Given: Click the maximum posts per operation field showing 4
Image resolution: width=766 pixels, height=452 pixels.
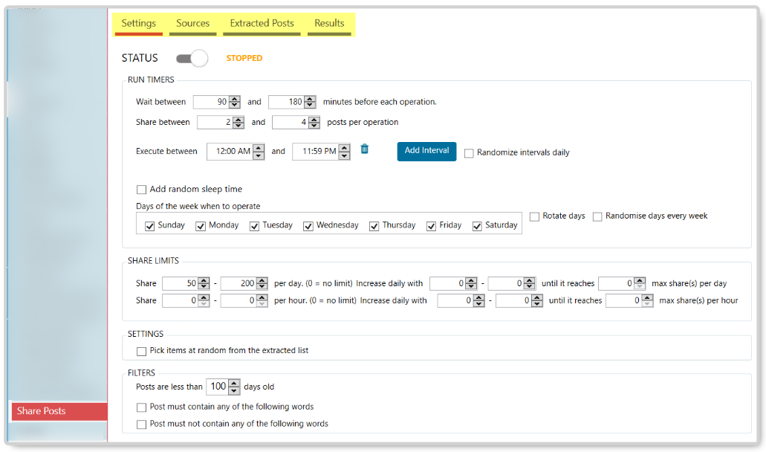Looking at the screenshot, I should click(291, 122).
